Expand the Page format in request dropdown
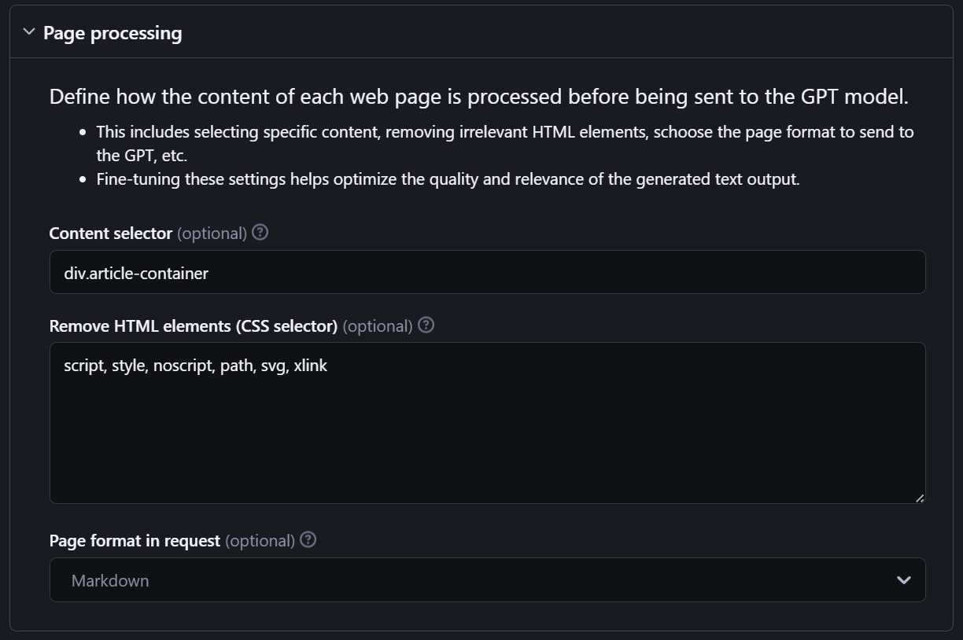963x640 pixels. (x=488, y=579)
